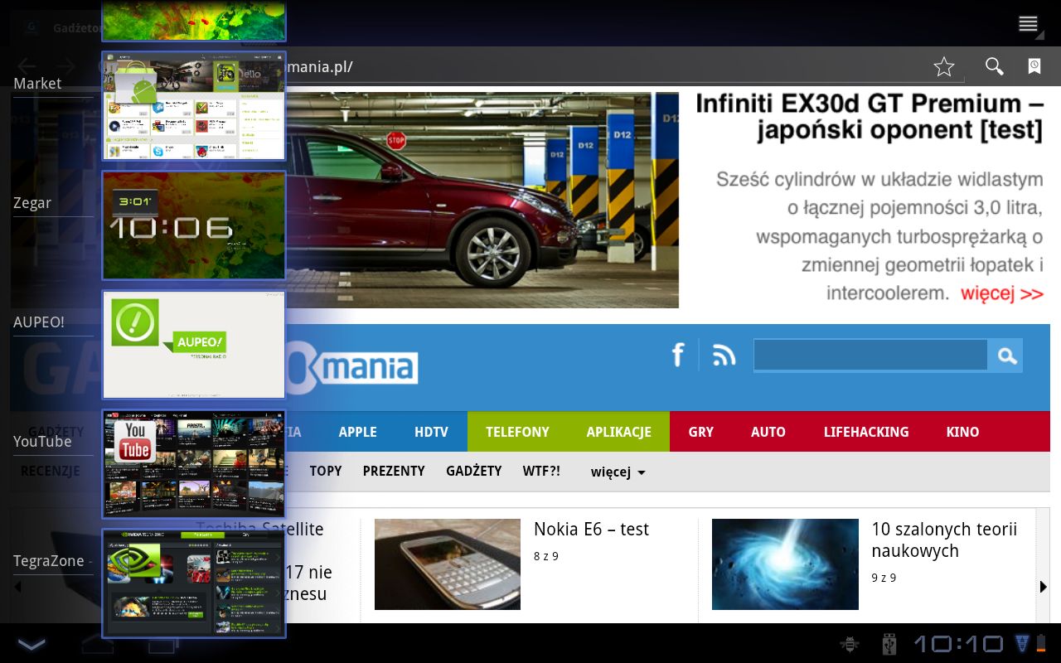Bookmark page with the star icon
The height and width of the screenshot is (663, 1061).
944,67
